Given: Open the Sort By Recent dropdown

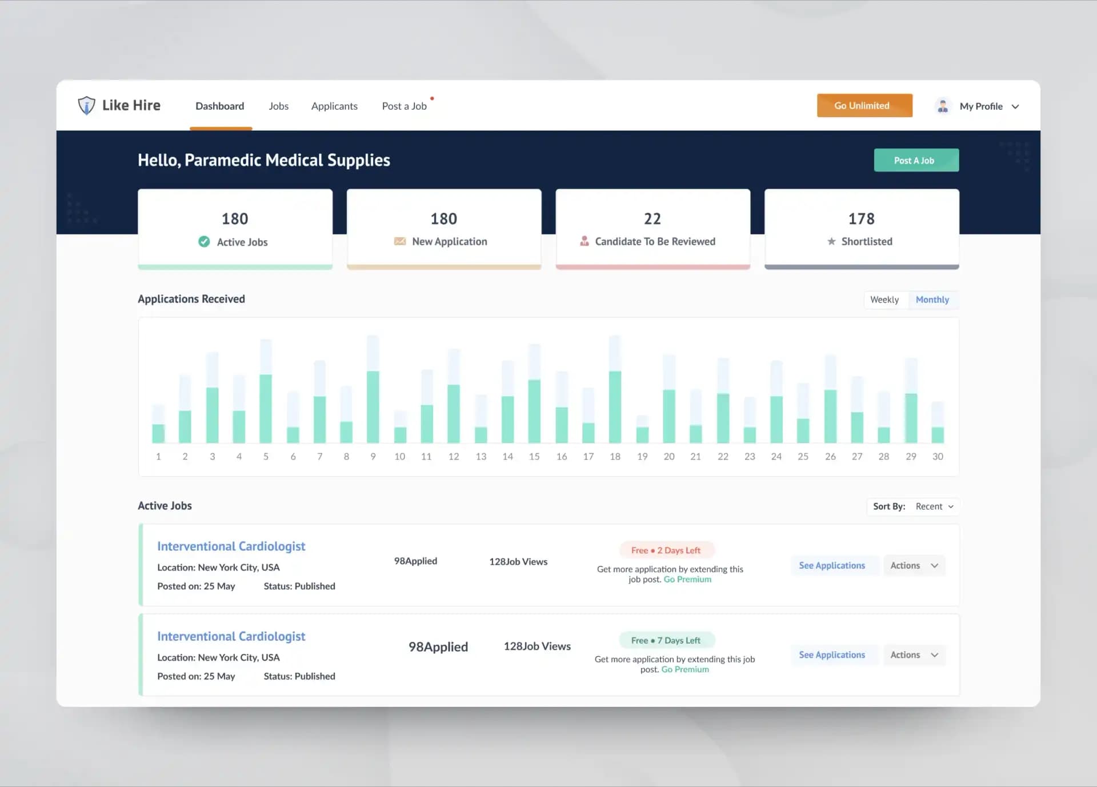Looking at the screenshot, I should click(934, 506).
